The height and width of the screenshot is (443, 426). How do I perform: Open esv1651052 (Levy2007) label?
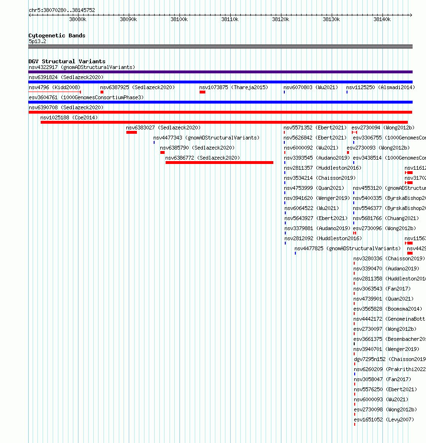click(384, 420)
